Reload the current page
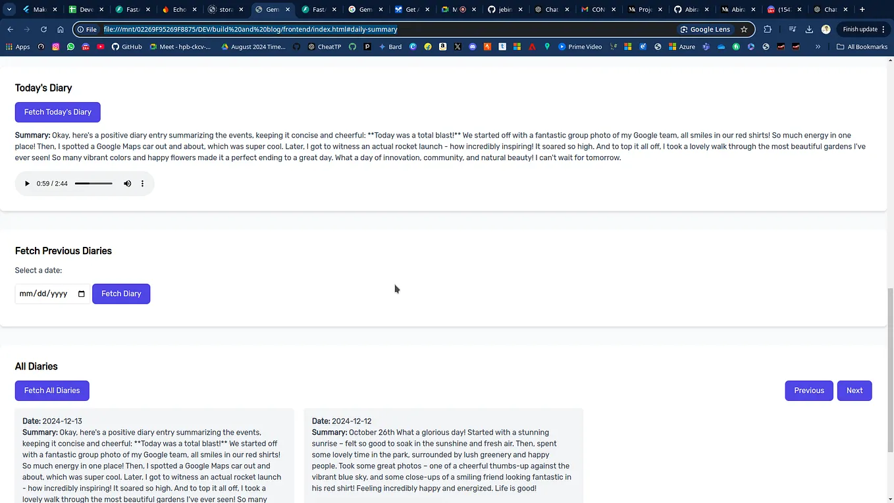Screen dimensions: 894x503 point(43,30)
